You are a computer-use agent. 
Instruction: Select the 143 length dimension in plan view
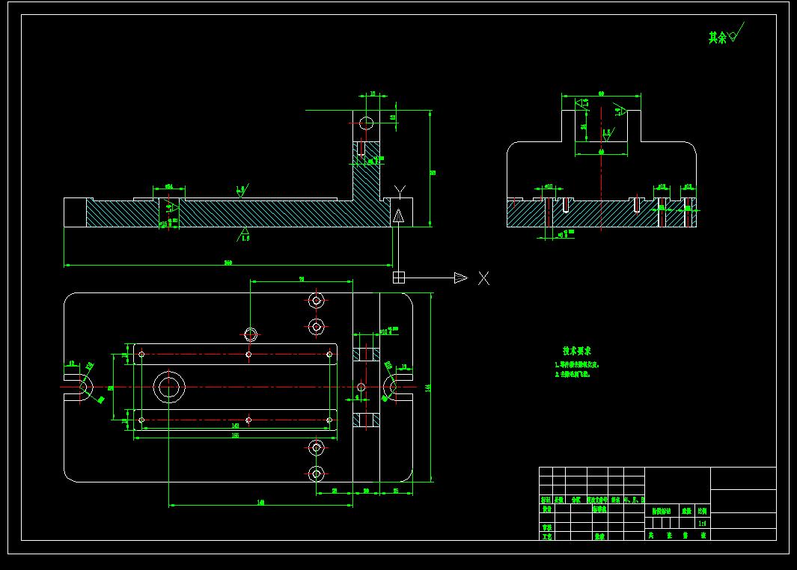click(x=235, y=426)
